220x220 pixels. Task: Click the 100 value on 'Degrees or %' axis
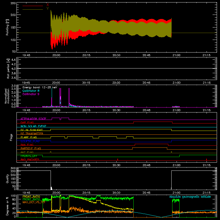13,196
